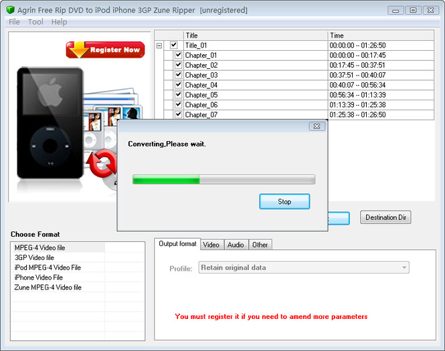Screen dimensions: 445x351
Task: Toggle the Chapter_01 checkbox
Action: pyautogui.click(x=178, y=55)
